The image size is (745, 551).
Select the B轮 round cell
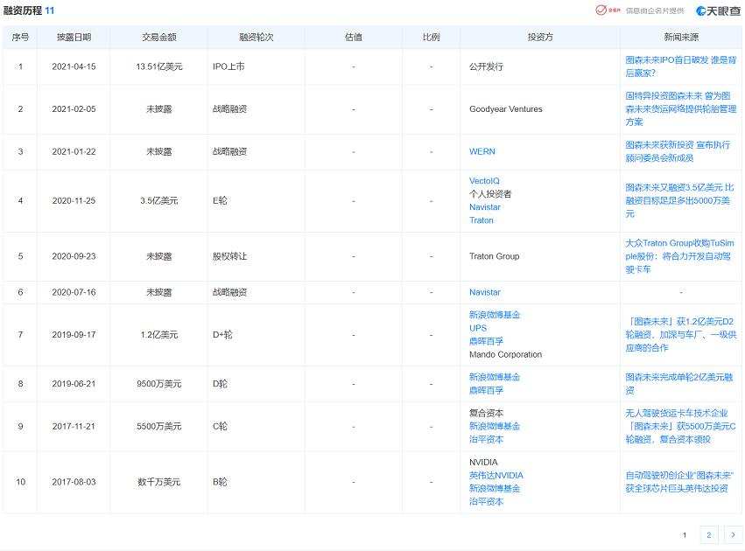coord(220,482)
